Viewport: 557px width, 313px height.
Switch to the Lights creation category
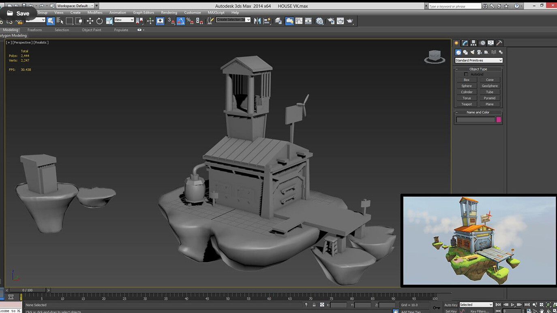click(472, 52)
